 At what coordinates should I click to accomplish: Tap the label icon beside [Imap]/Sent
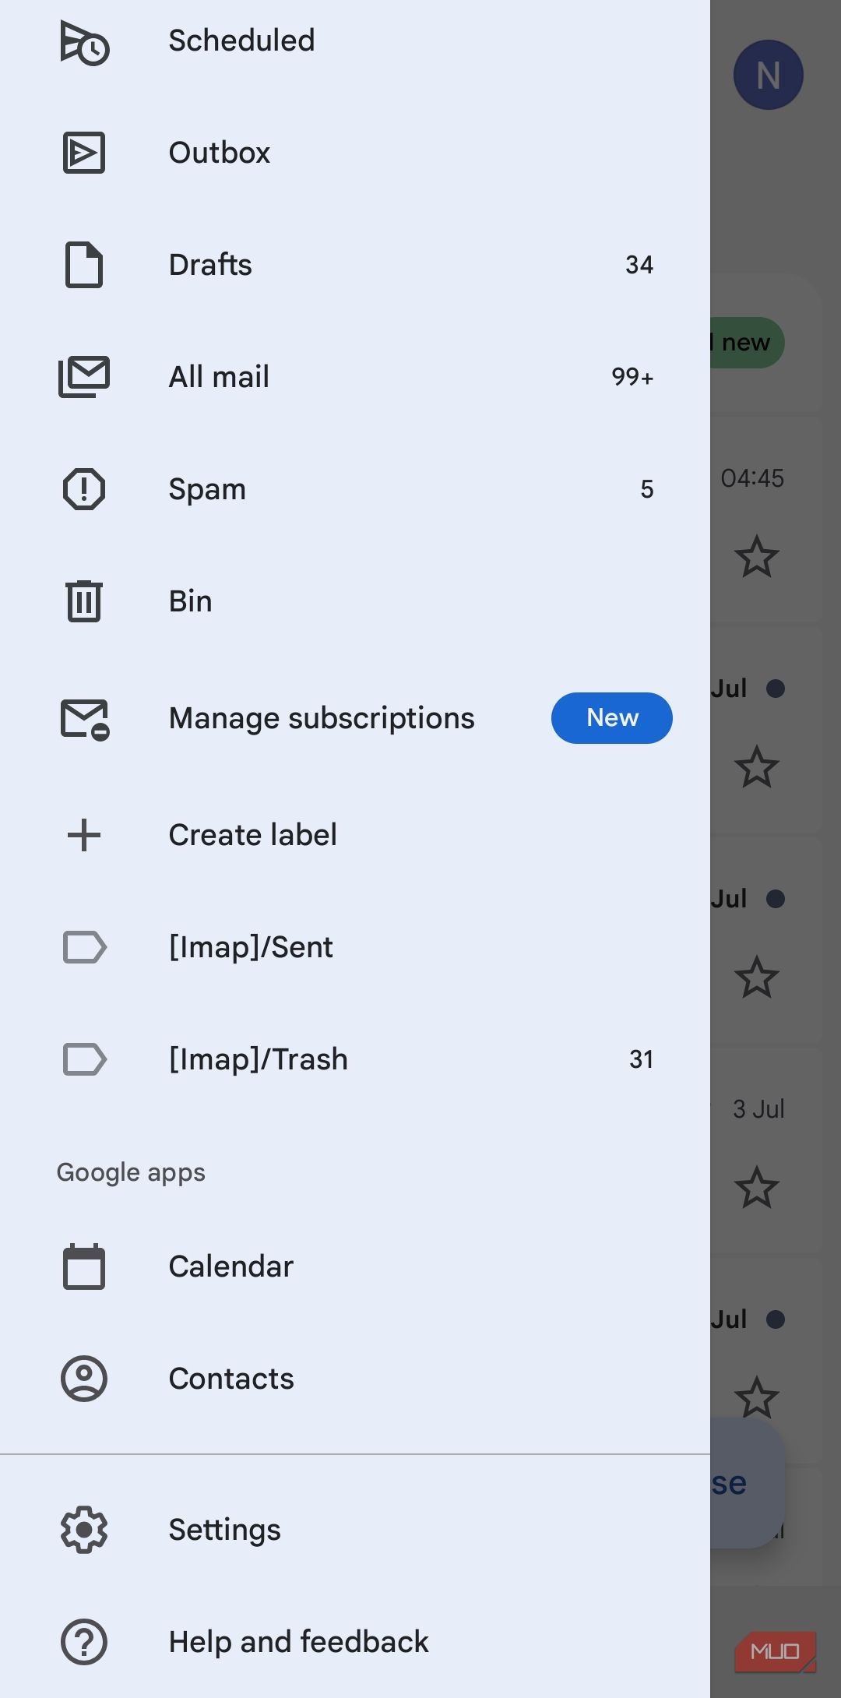84,947
